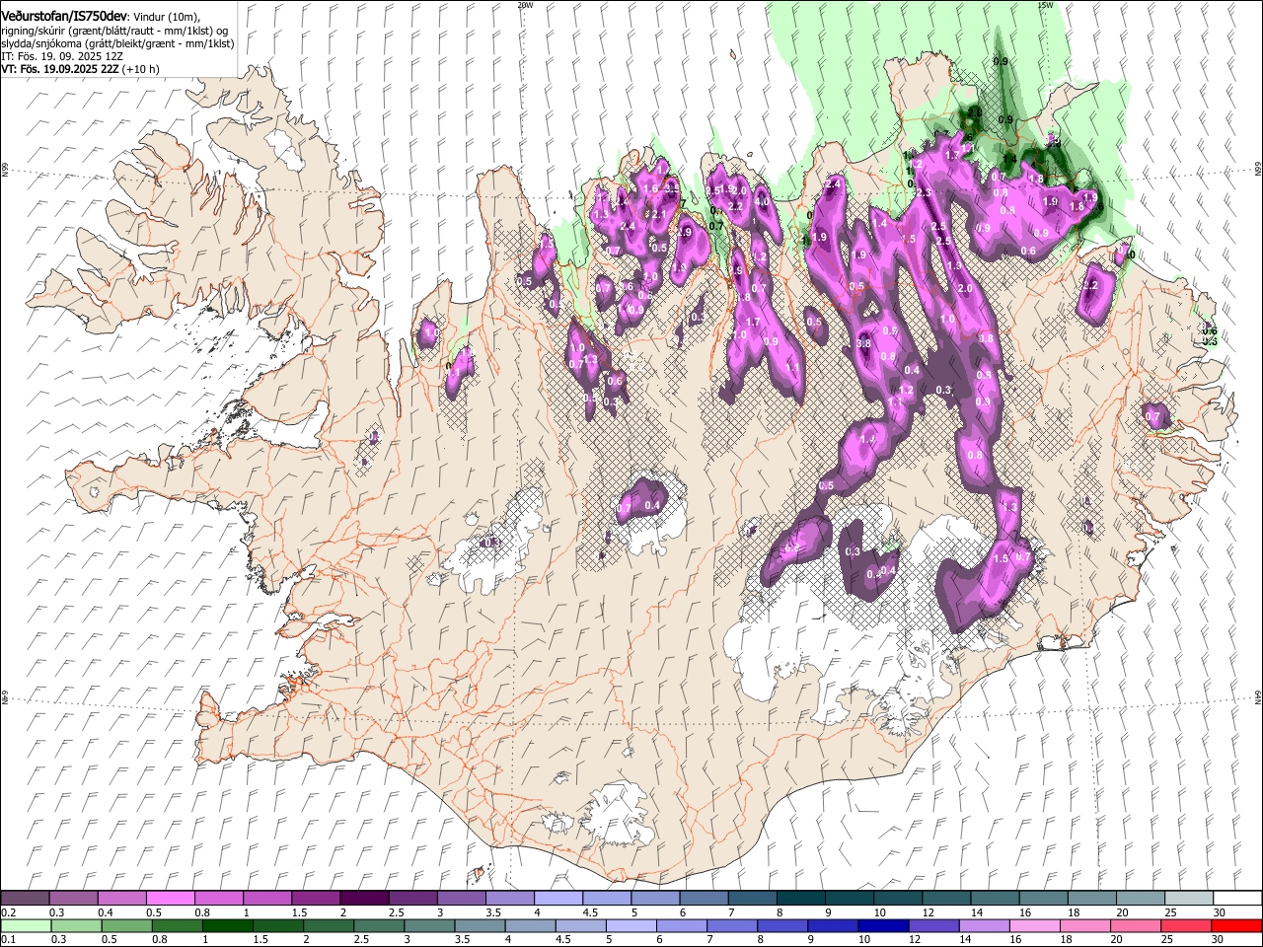Select the white 30 swatch in top legend row

coord(1237,899)
